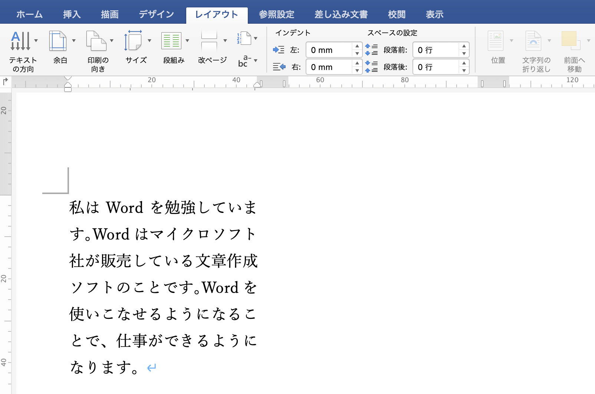The width and height of the screenshot is (595, 394).
Task: Click the right indent marker on ruler
Action: tap(257, 85)
